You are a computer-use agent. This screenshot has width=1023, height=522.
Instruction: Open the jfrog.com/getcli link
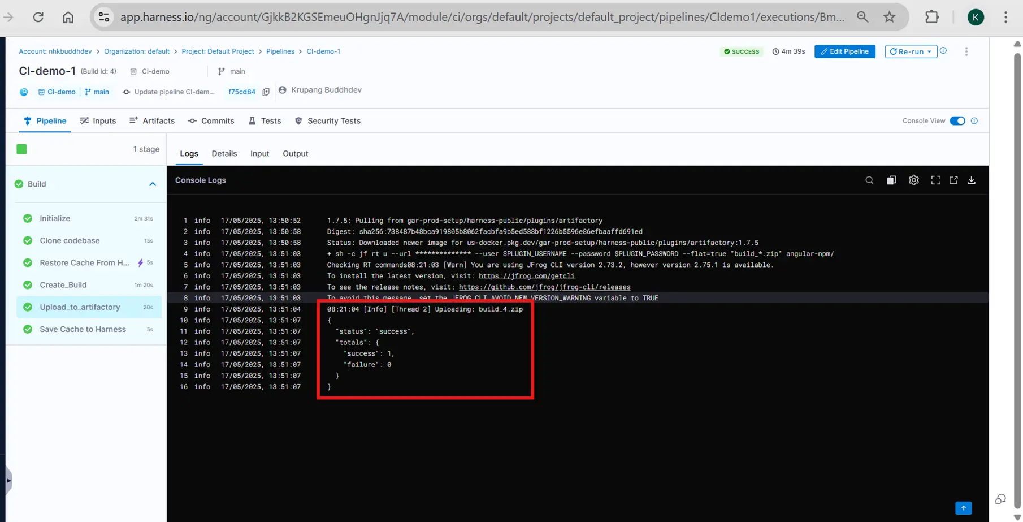pyautogui.click(x=526, y=276)
